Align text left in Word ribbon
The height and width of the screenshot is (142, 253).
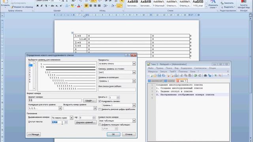point(86,6)
